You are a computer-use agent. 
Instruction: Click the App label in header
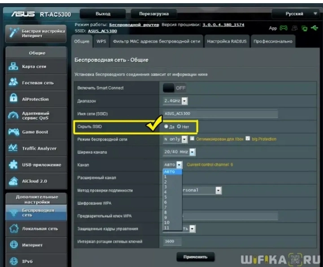tap(273, 28)
